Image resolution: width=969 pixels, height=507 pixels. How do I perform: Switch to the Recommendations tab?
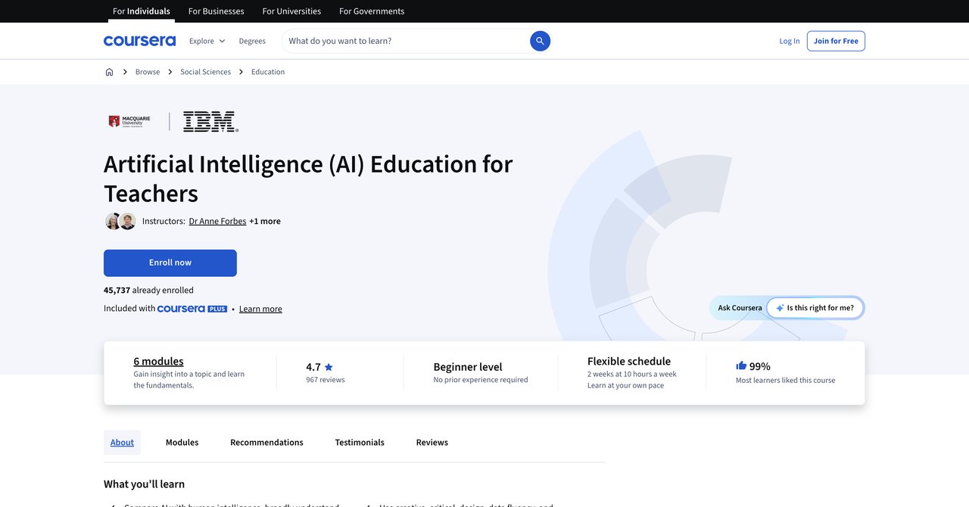(x=266, y=443)
